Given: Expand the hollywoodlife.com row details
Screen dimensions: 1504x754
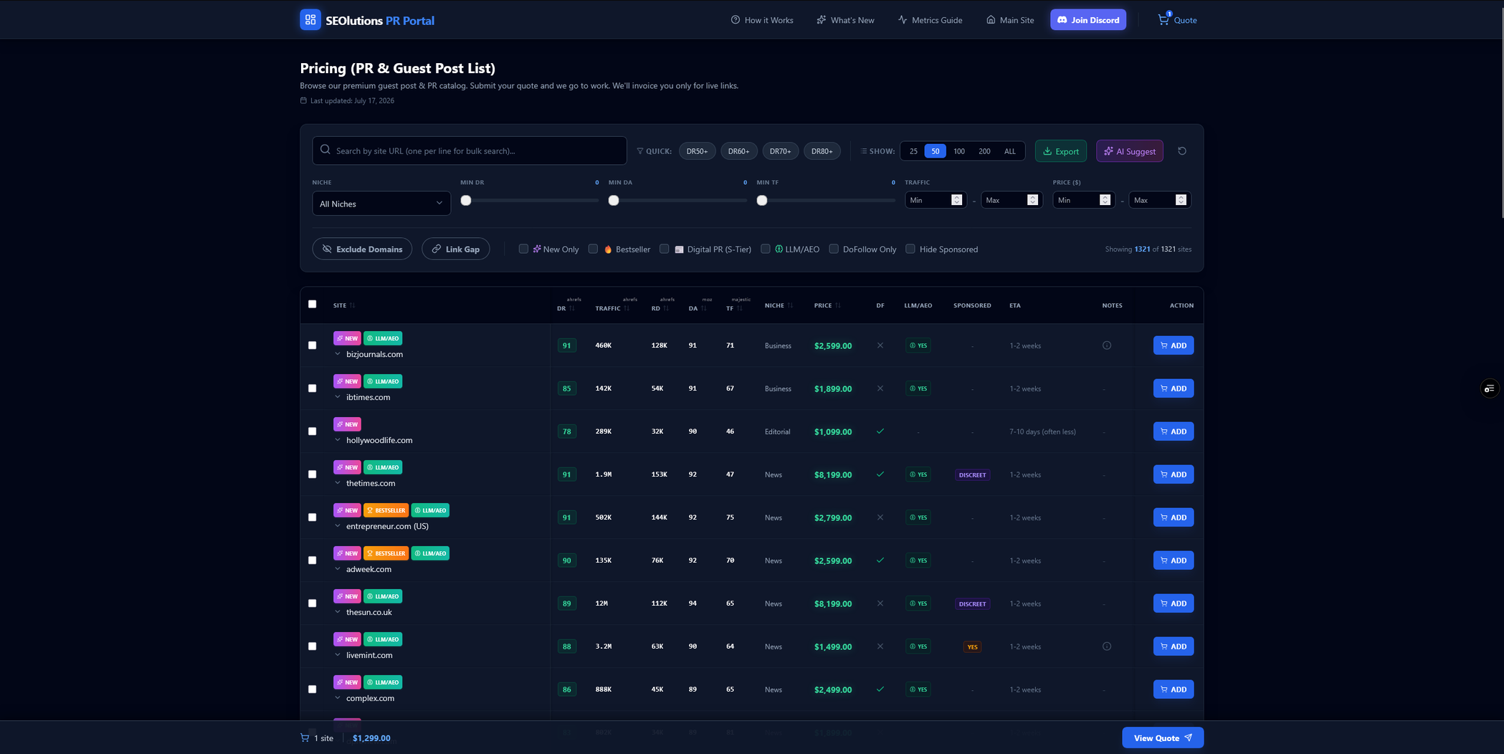Looking at the screenshot, I should coord(338,440).
